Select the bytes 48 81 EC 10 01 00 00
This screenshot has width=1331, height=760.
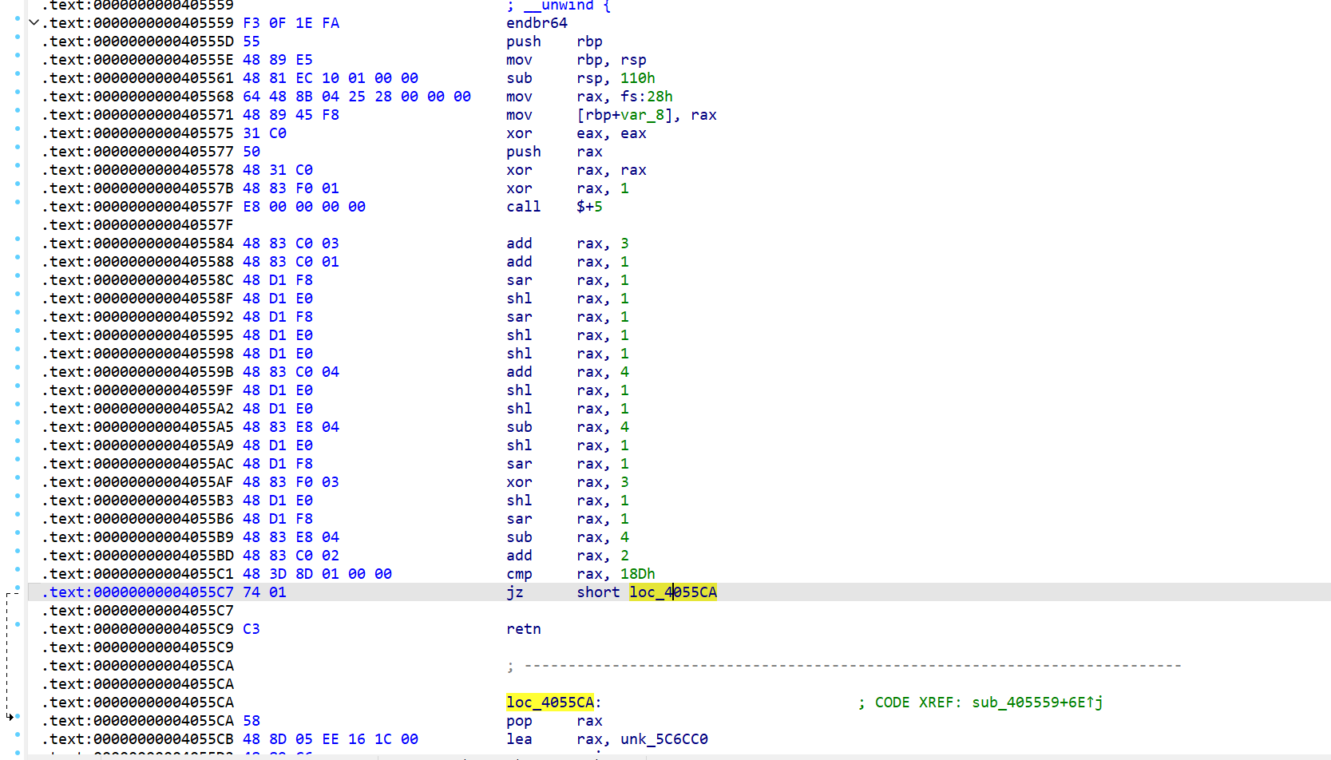tap(331, 77)
